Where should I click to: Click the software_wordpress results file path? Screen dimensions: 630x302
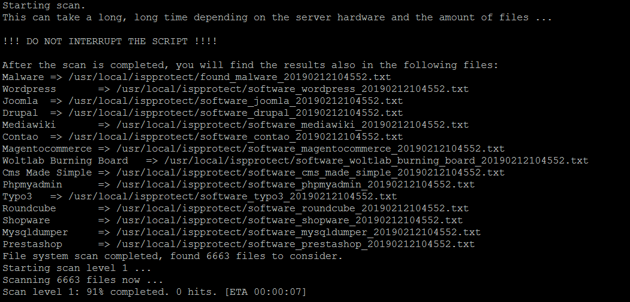(x=293, y=89)
